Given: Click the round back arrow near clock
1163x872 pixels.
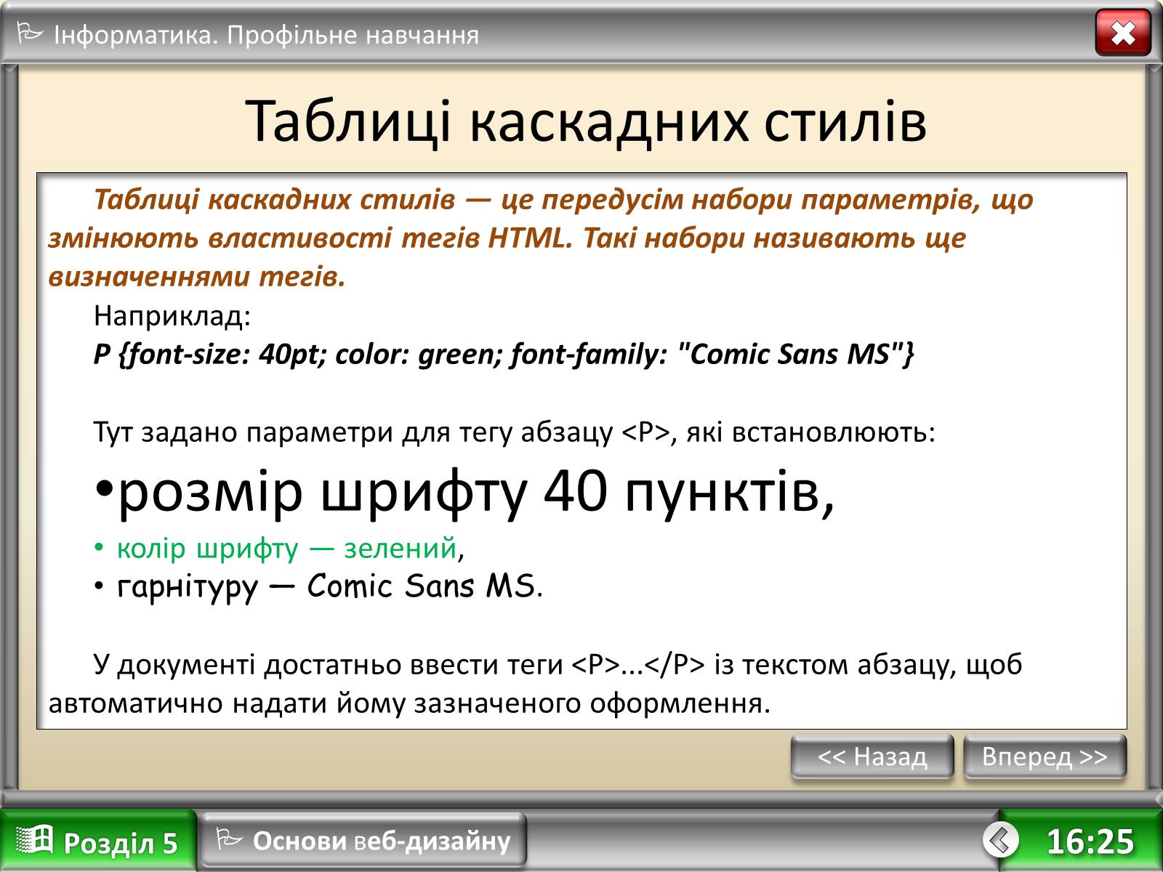Looking at the screenshot, I should pos(1001,840).
